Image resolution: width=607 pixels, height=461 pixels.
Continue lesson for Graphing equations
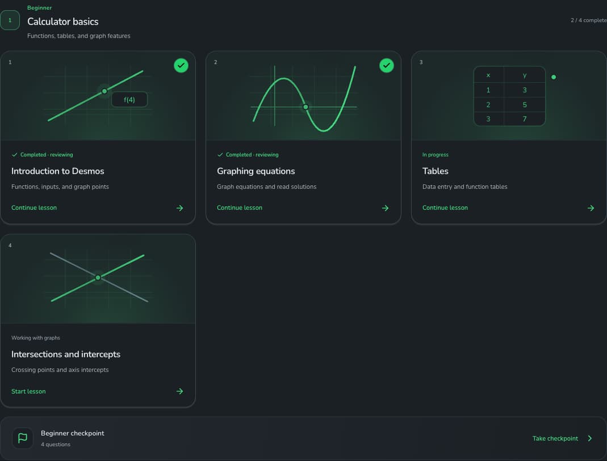240,208
